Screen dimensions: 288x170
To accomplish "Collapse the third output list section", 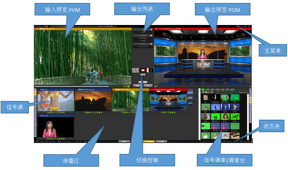I will pyautogui.click(x=151, y=44).
